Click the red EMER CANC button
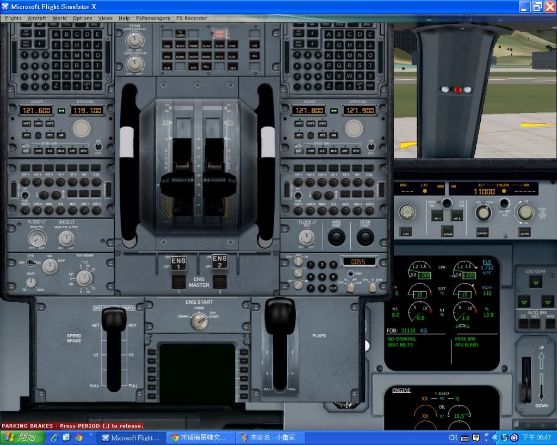This screenshot has width=557, height=445. click(219, 34)
